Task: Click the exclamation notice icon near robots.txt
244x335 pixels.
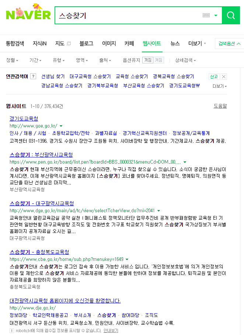Action: point(12,331)
